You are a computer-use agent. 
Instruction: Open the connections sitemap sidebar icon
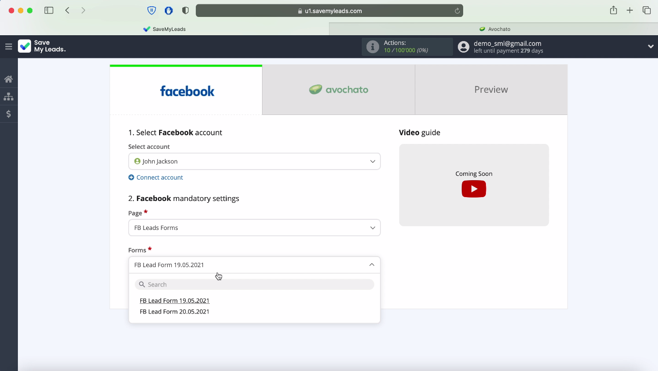click(8, 97)
